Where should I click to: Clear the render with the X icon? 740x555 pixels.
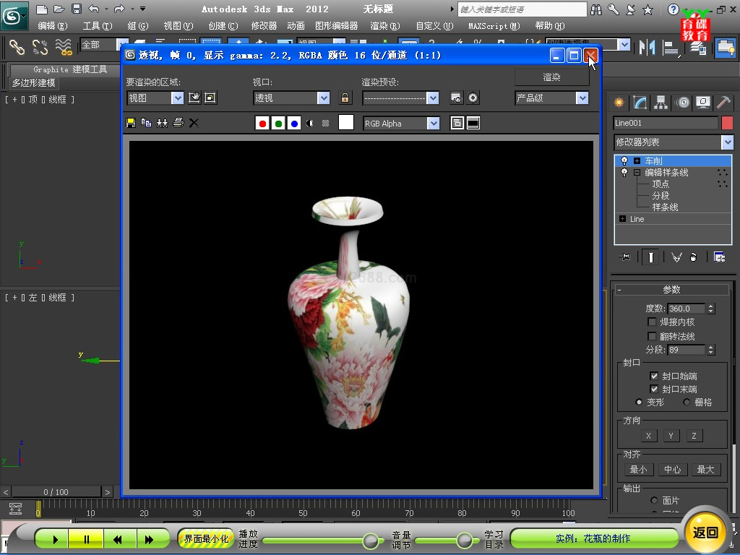(194, 123)
